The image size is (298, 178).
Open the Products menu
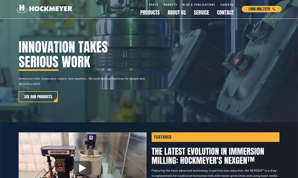pyautogui.click(x=150, y=13)
